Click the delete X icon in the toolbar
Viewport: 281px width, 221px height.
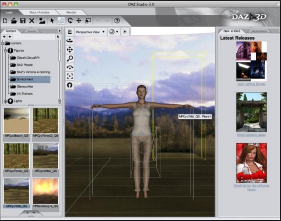pyautogui.click(x=32, y=21)
